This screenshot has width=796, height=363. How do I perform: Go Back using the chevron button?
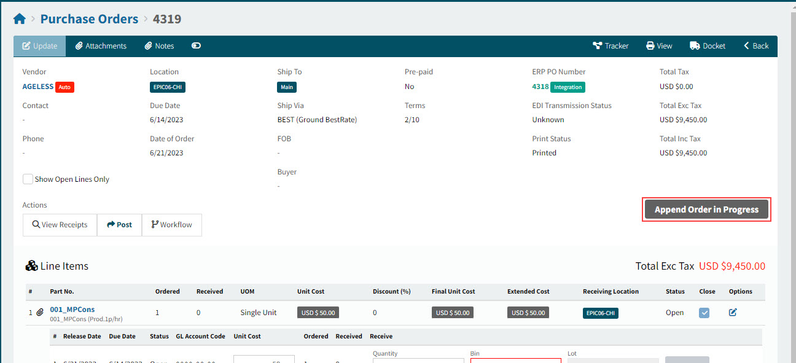point(756,46)
